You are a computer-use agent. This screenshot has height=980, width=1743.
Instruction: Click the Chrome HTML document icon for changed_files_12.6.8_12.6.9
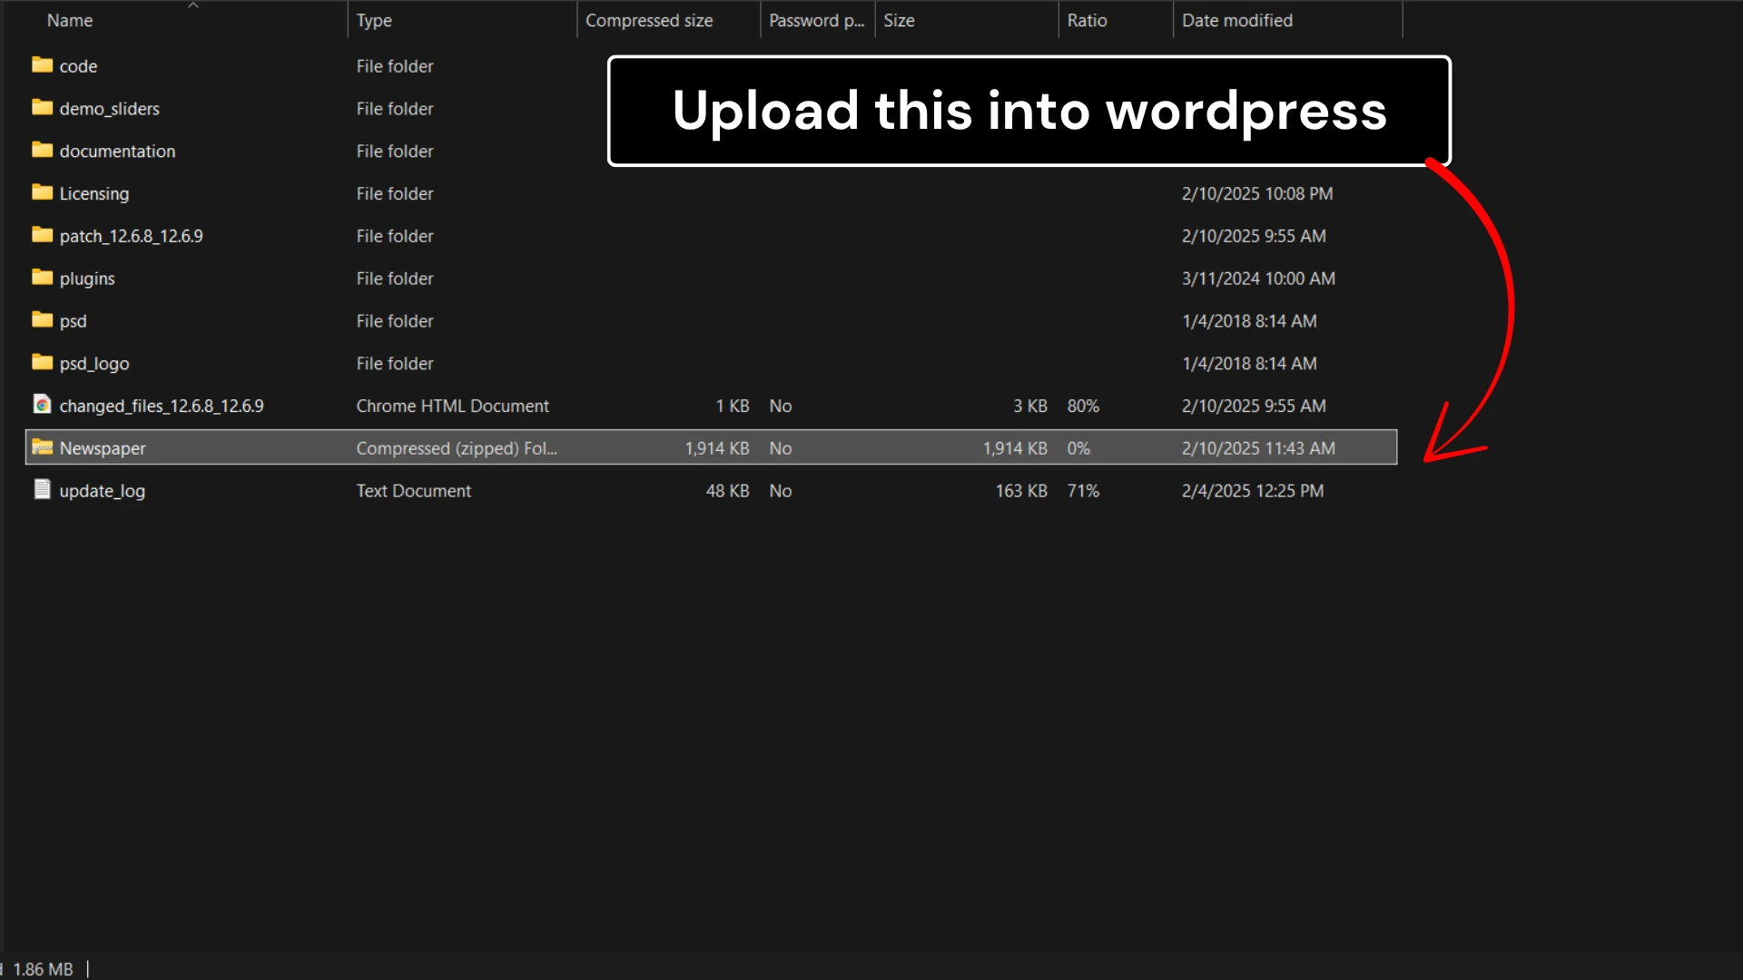(42, 406)
